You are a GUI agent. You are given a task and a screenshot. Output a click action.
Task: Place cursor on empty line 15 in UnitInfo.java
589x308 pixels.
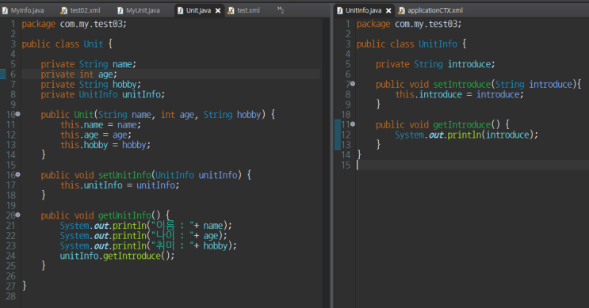(x=472, y=165)
